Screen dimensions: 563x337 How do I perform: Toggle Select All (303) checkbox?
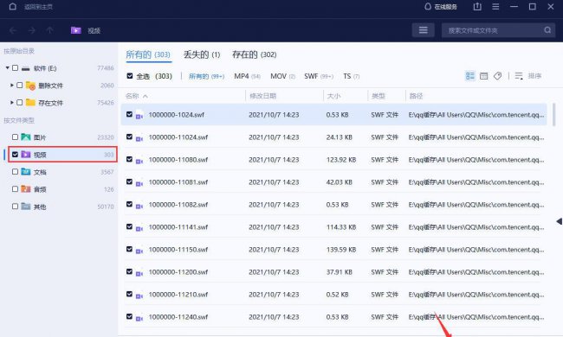(x=130, y=76)
